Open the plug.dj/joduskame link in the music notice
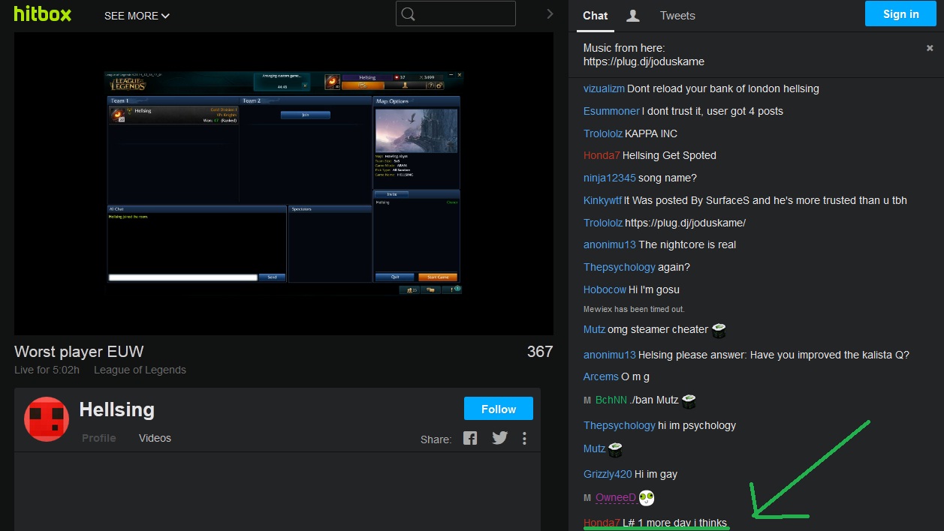Screen dimensions: 944x531 coord(644,61)
